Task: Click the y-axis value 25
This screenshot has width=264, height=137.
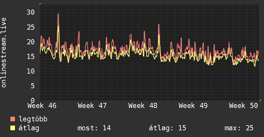Action: (31, 27)
